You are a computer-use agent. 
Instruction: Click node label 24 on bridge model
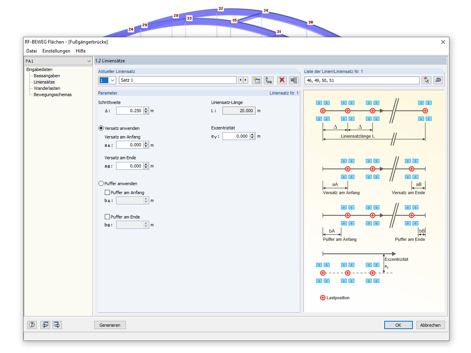click(131, 29)
